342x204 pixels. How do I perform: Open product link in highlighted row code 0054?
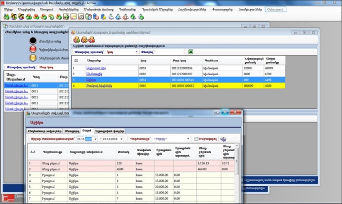tap(91, 80)
